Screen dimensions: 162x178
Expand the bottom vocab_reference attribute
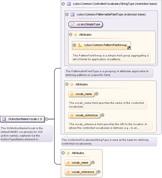[x=99, y=172]
